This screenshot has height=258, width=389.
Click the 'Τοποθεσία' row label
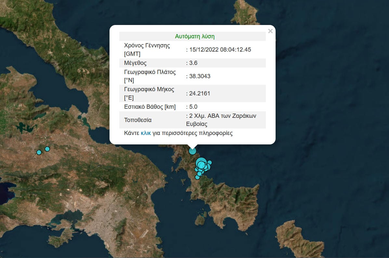click(138, 120)
